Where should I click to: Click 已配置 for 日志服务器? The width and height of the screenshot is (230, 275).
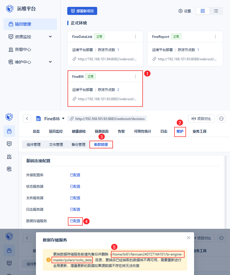click(x=75, y=209)
